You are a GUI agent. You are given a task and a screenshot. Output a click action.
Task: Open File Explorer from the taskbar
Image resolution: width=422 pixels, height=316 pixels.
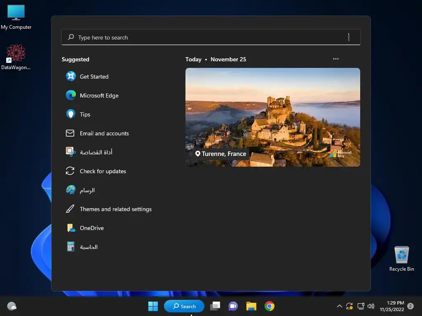tap(251, 306)
